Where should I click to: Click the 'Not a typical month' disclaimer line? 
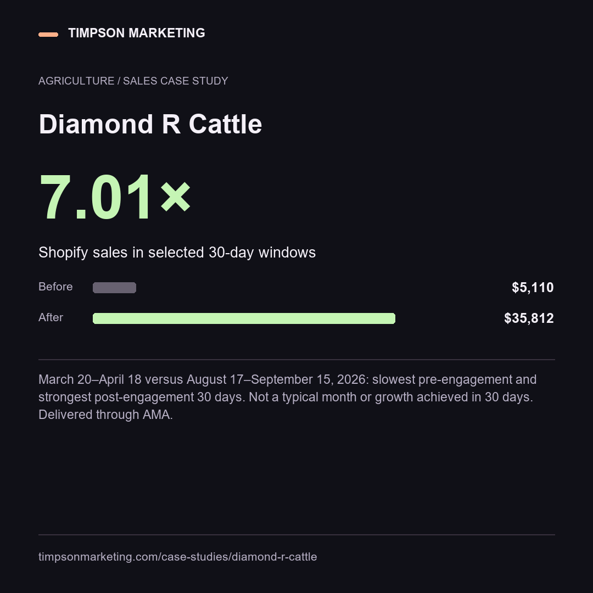[x=391, y=397]
